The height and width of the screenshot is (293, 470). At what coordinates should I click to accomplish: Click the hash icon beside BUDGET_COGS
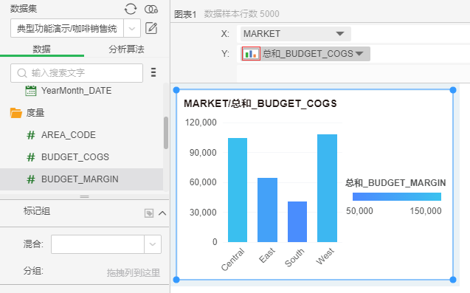click(31, 157)
